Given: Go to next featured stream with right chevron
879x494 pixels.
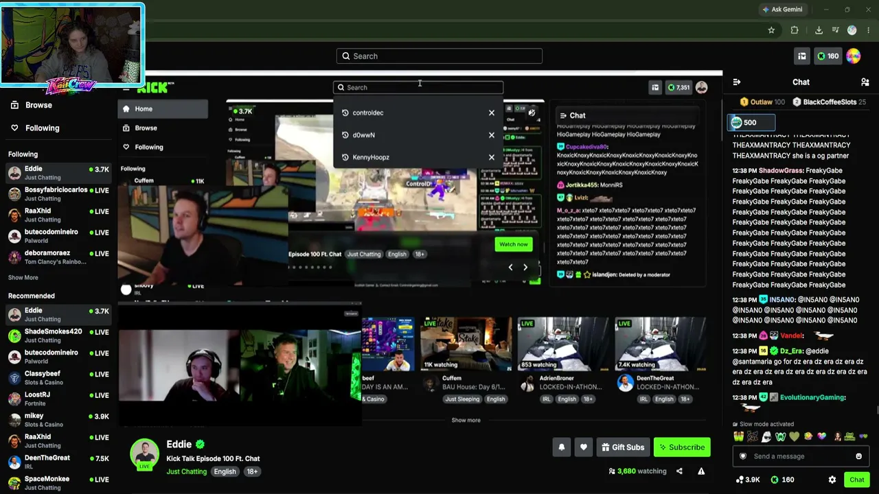Looking at the screenshot, I should [x=525, y=268].
